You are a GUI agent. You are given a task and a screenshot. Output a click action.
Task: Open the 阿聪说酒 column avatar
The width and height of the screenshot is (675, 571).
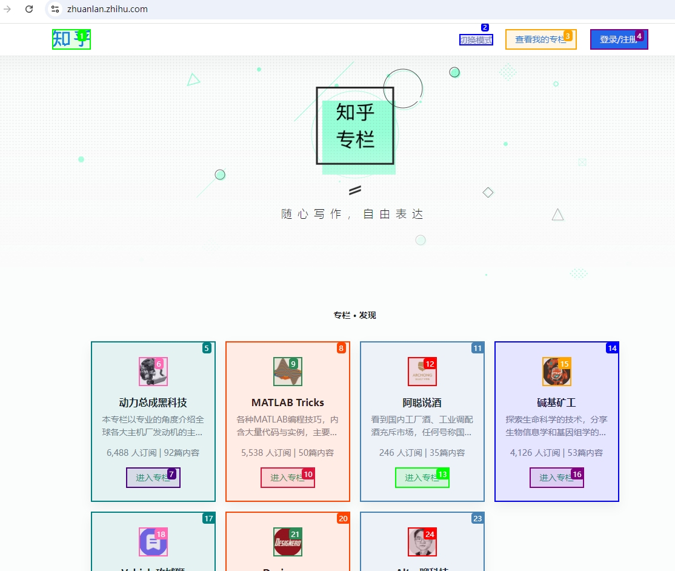(422, 372)
